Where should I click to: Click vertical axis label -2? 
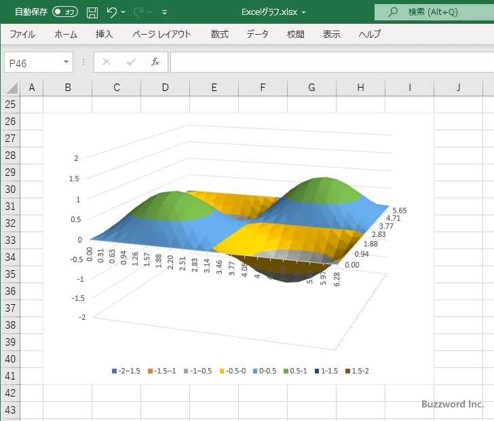82,317
